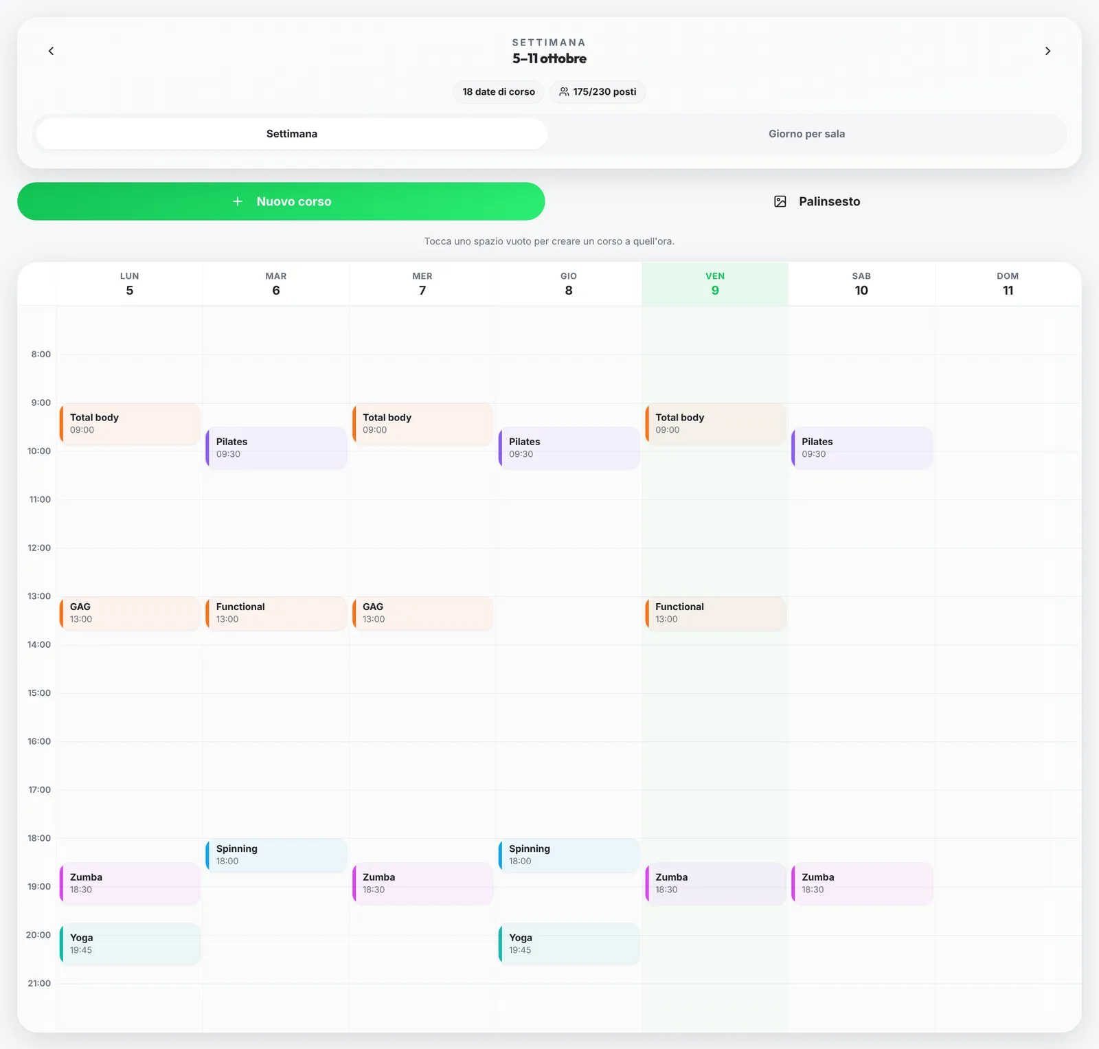Open Saturday's Pilates 09:30 class

[x=861, y=448]
